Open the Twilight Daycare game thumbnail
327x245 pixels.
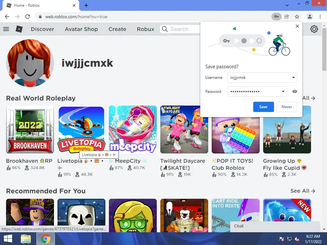point(184,130)
